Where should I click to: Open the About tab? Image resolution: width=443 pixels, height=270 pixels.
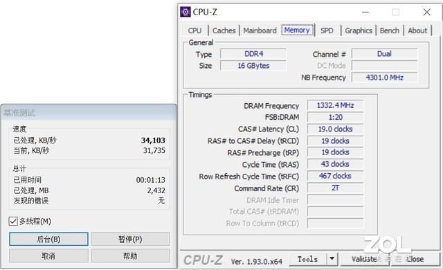pos(417,30)
